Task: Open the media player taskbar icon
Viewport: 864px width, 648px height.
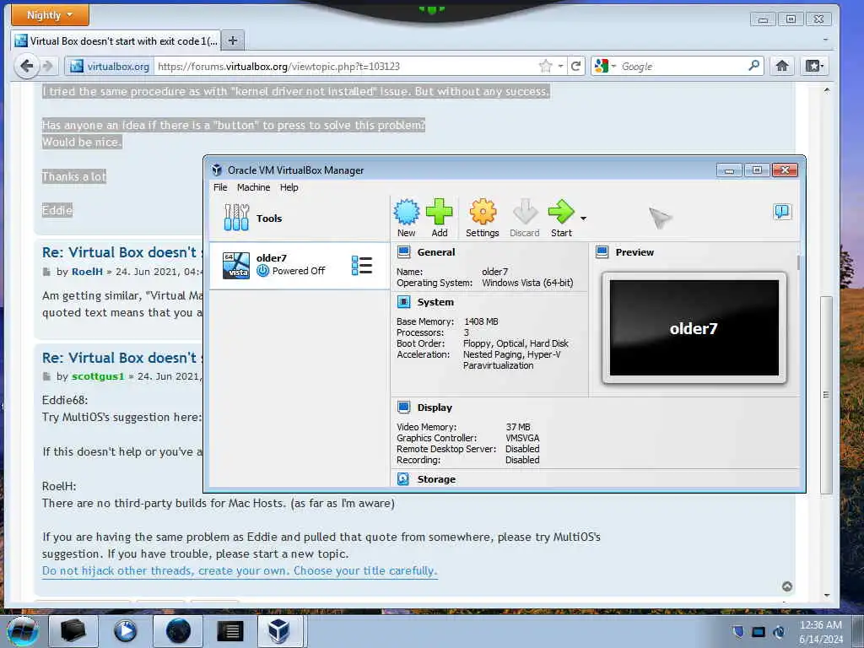Action: click(125, 630)
